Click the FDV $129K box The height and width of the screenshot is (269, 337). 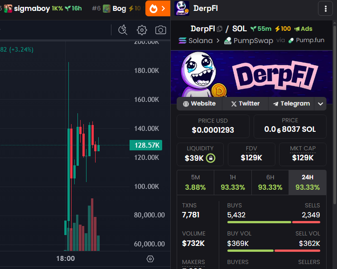click(x=251, y=154)
